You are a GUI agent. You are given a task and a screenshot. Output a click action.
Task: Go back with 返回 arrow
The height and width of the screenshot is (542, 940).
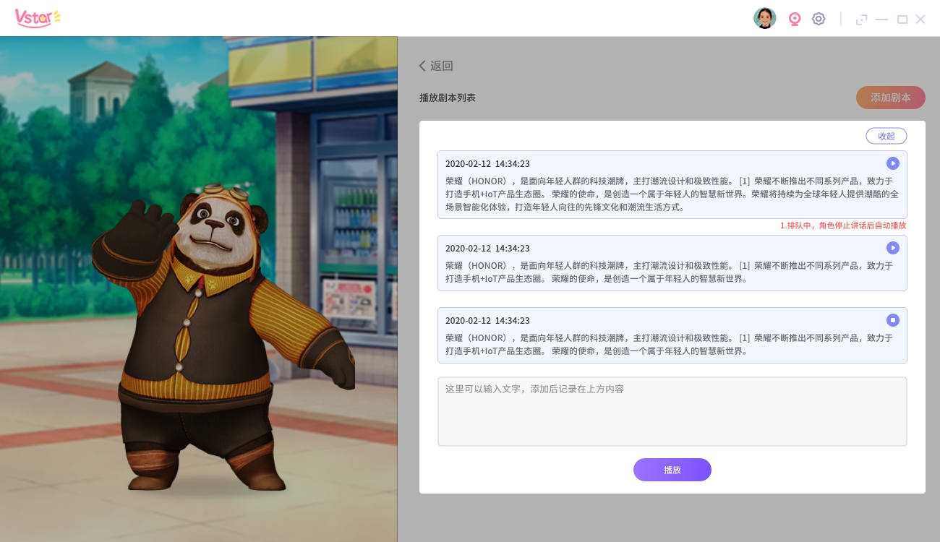point(436,66)
